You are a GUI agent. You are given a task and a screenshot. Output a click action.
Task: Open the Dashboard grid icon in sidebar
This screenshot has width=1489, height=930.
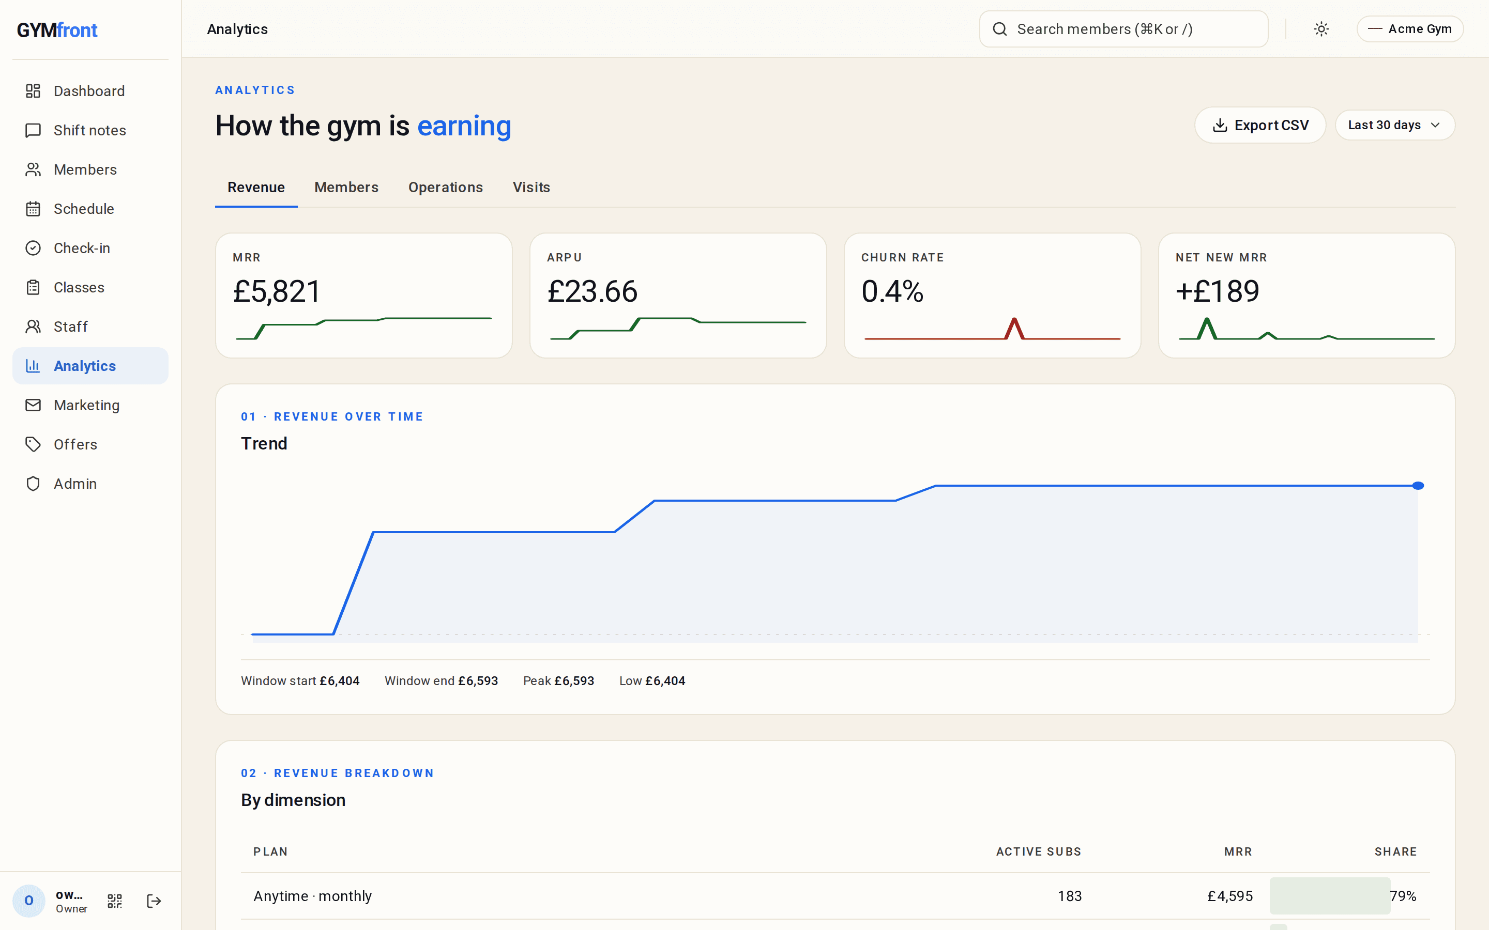(33, 91)
